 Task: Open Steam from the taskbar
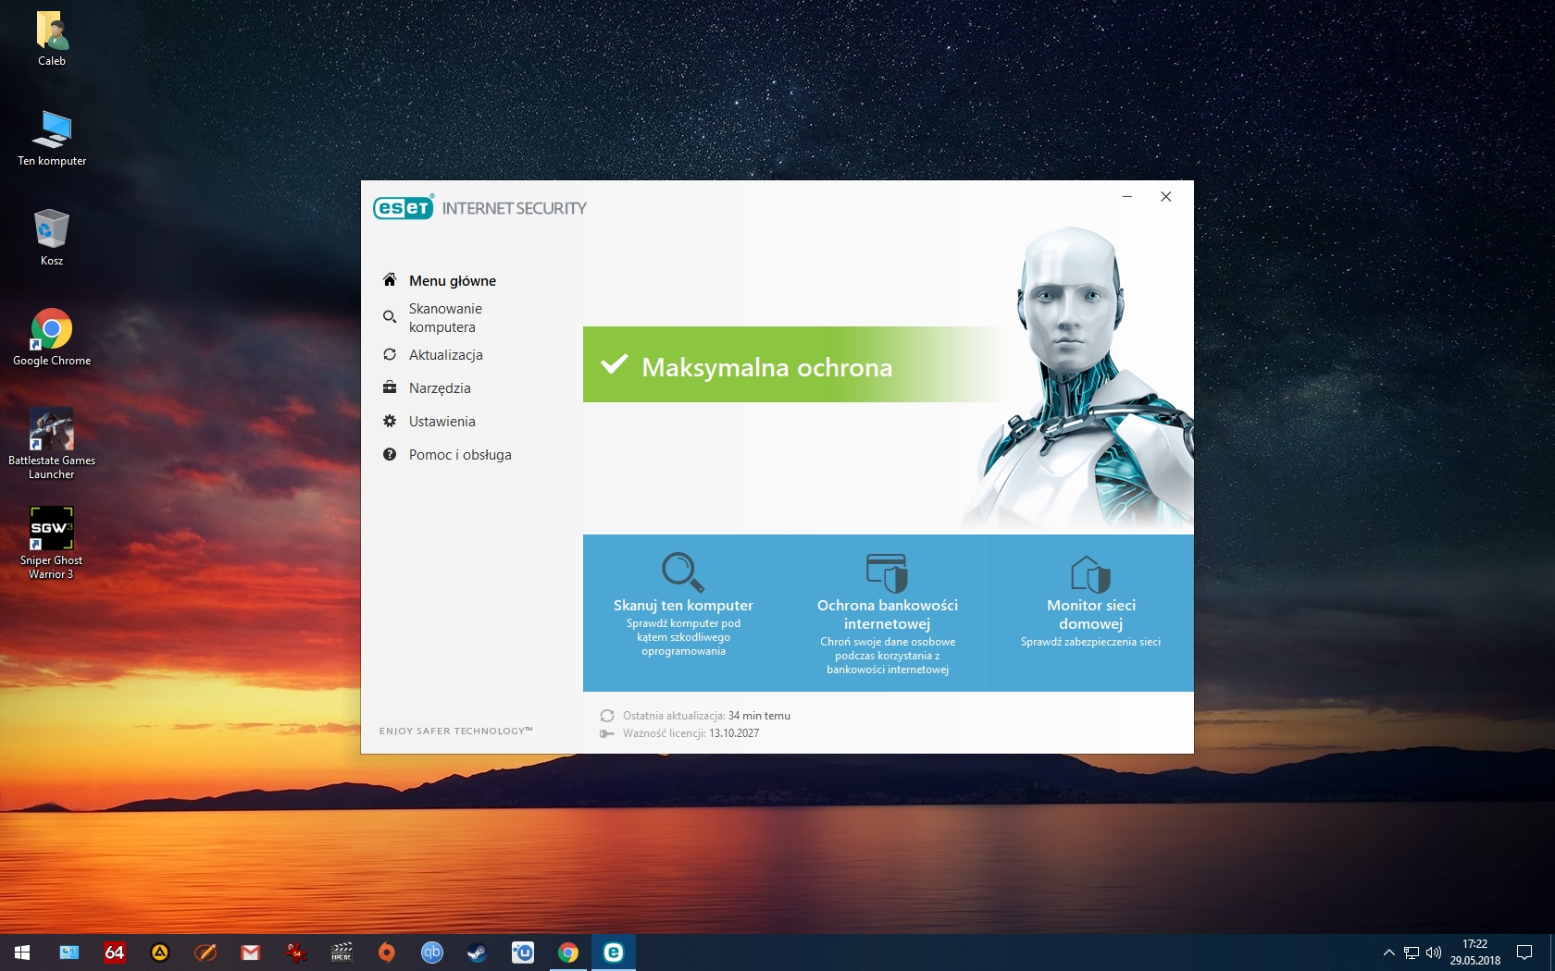click(477, 953)
